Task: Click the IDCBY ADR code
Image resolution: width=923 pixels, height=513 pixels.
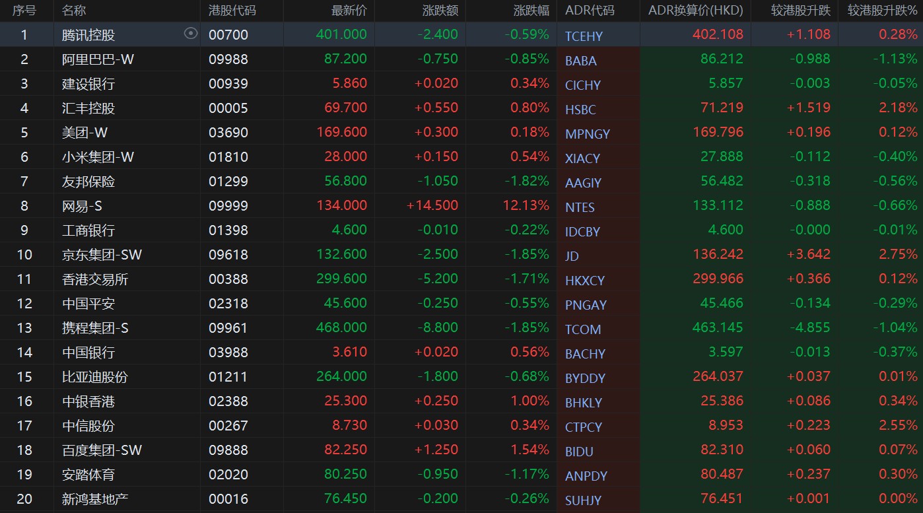Action: point(582,232)
